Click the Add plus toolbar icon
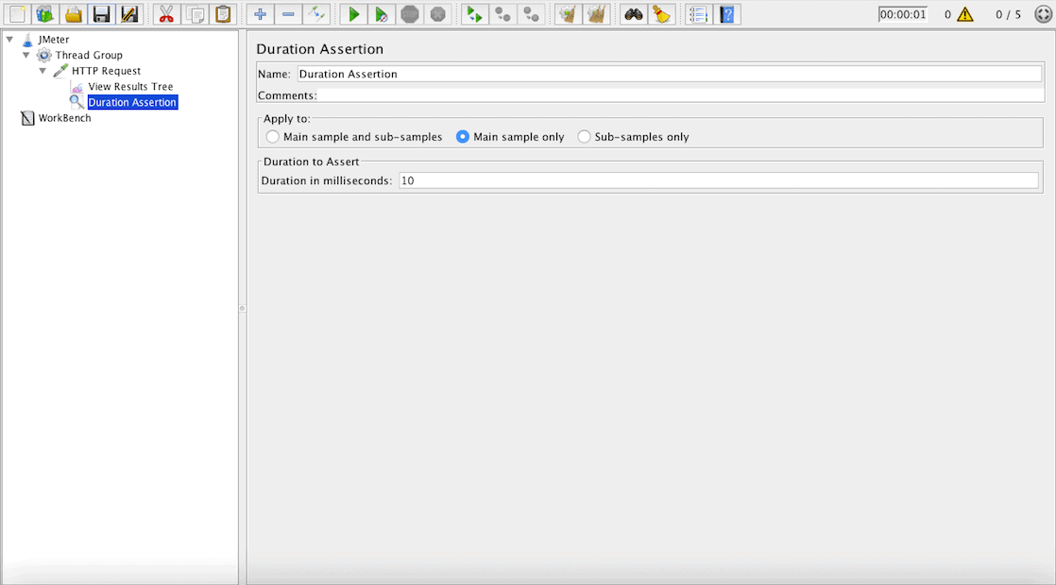The image size is (1056, 585). (260, 14)
